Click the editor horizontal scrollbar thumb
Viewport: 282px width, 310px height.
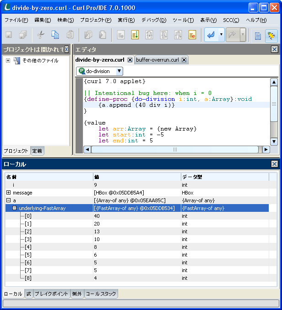[175, 149]
